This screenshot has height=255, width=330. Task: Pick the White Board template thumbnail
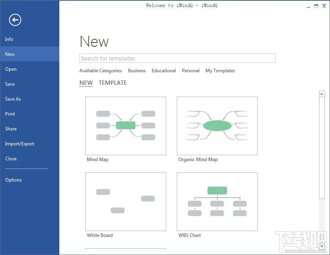125,202
